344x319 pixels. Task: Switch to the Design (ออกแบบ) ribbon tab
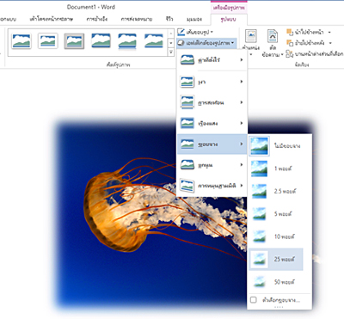pyautogui.click(x=8, y=20)
